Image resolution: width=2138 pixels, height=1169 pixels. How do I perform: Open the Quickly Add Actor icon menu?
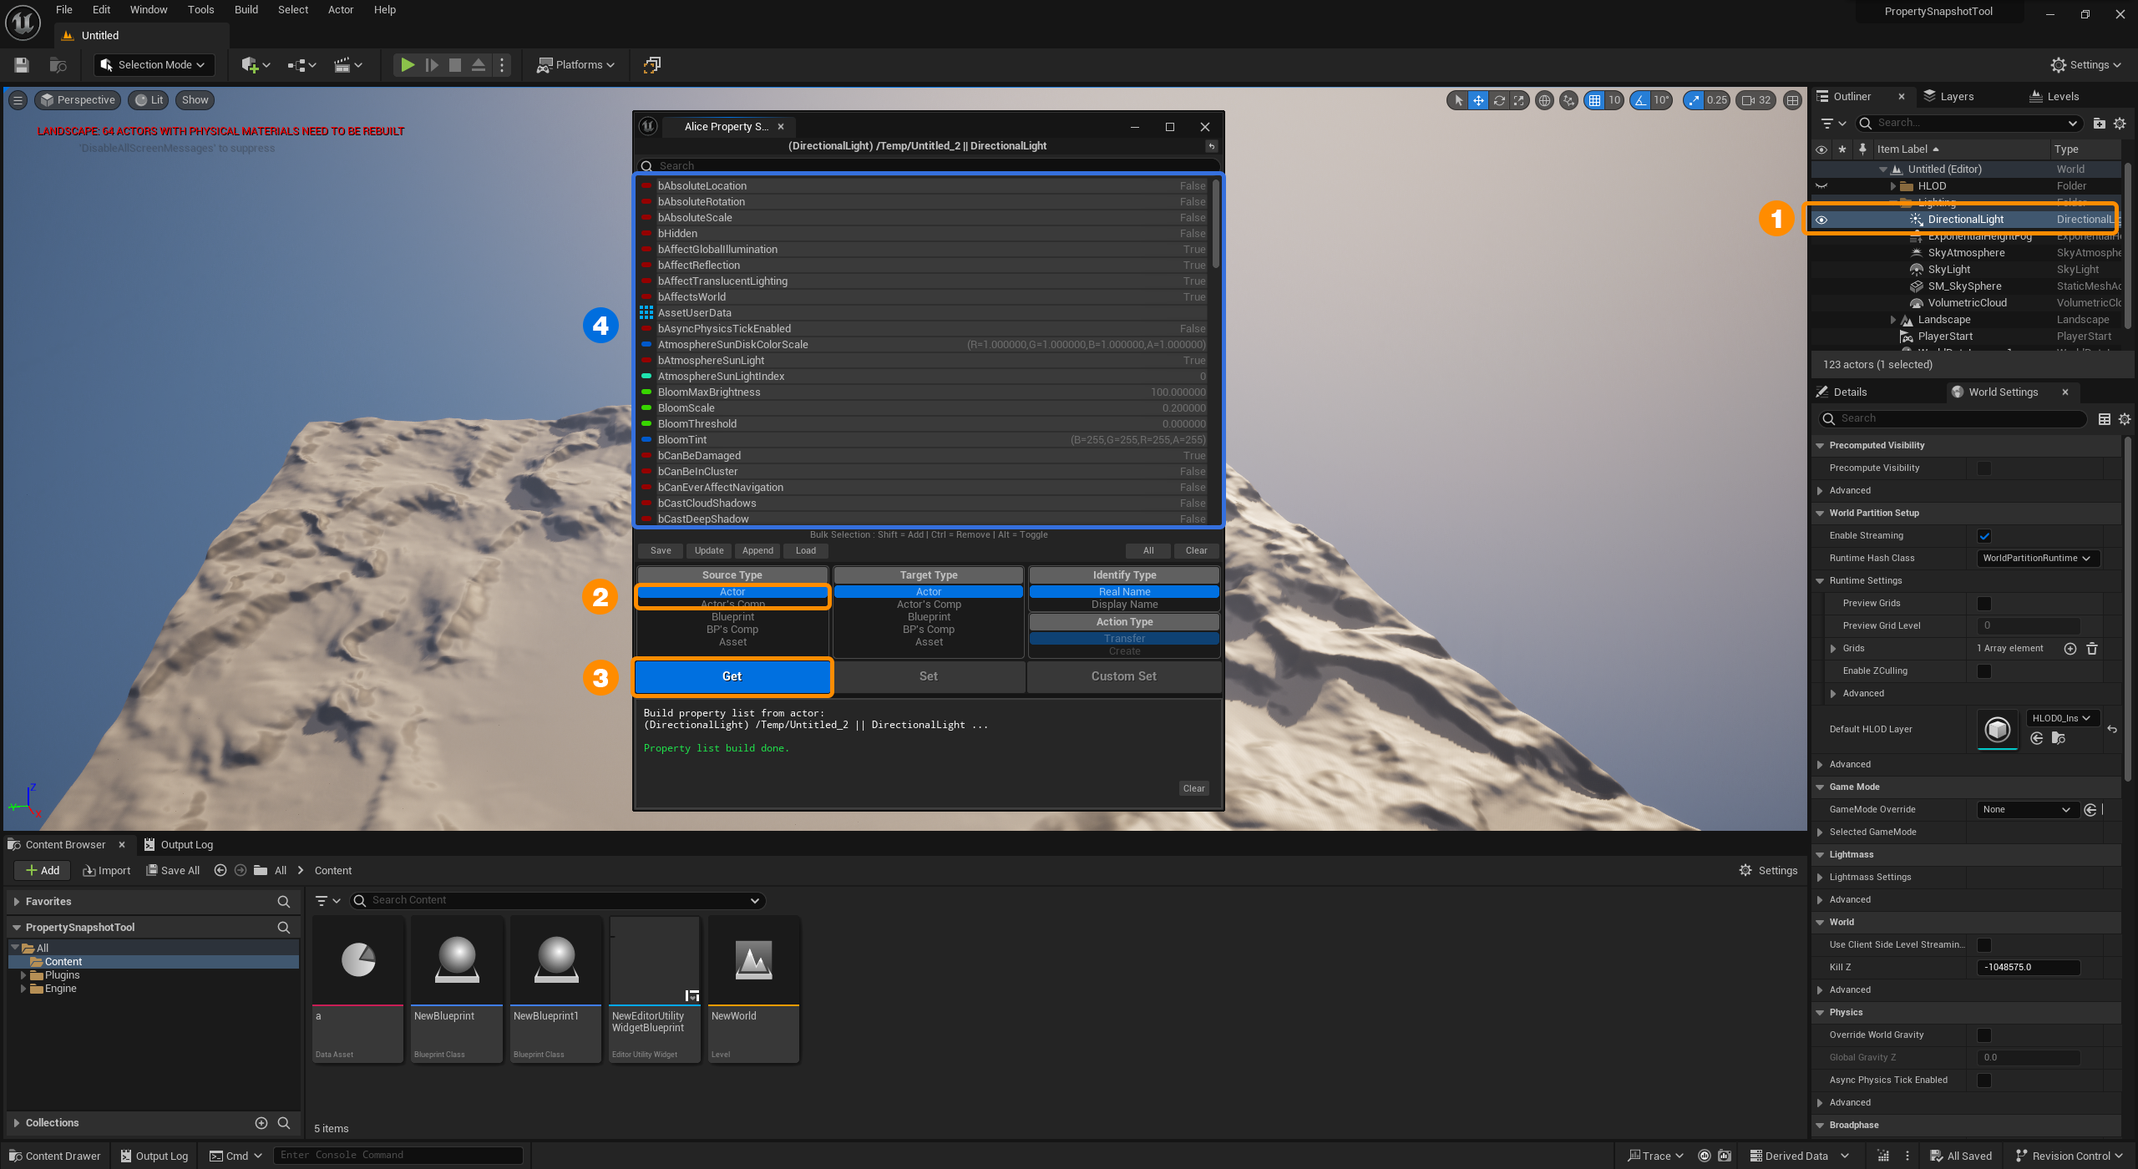pyautogui.click(x=251, y=64)
